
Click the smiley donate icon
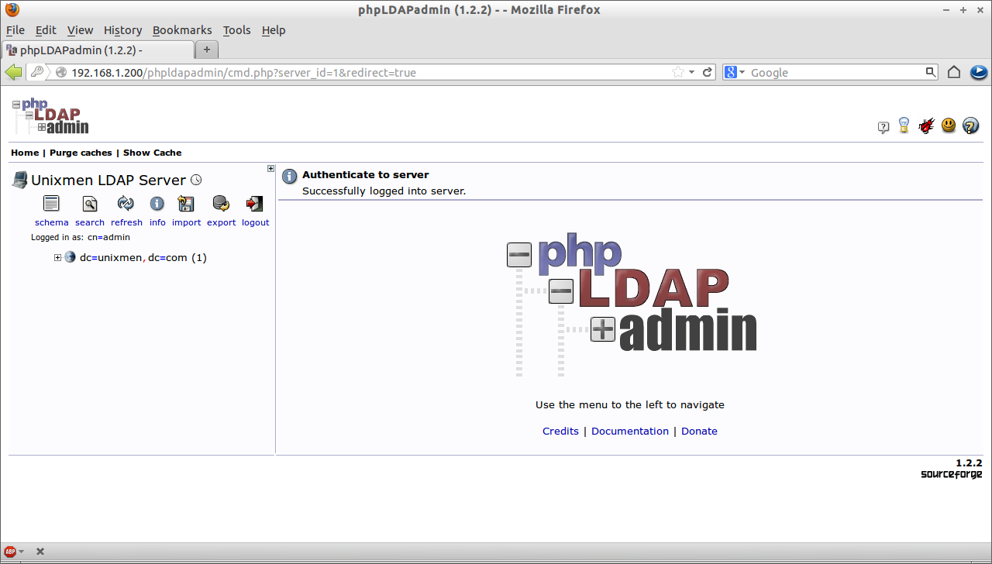[x=949, y=125]
